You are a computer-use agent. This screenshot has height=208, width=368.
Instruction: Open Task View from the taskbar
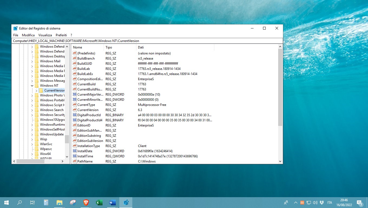tap(32, 203)
